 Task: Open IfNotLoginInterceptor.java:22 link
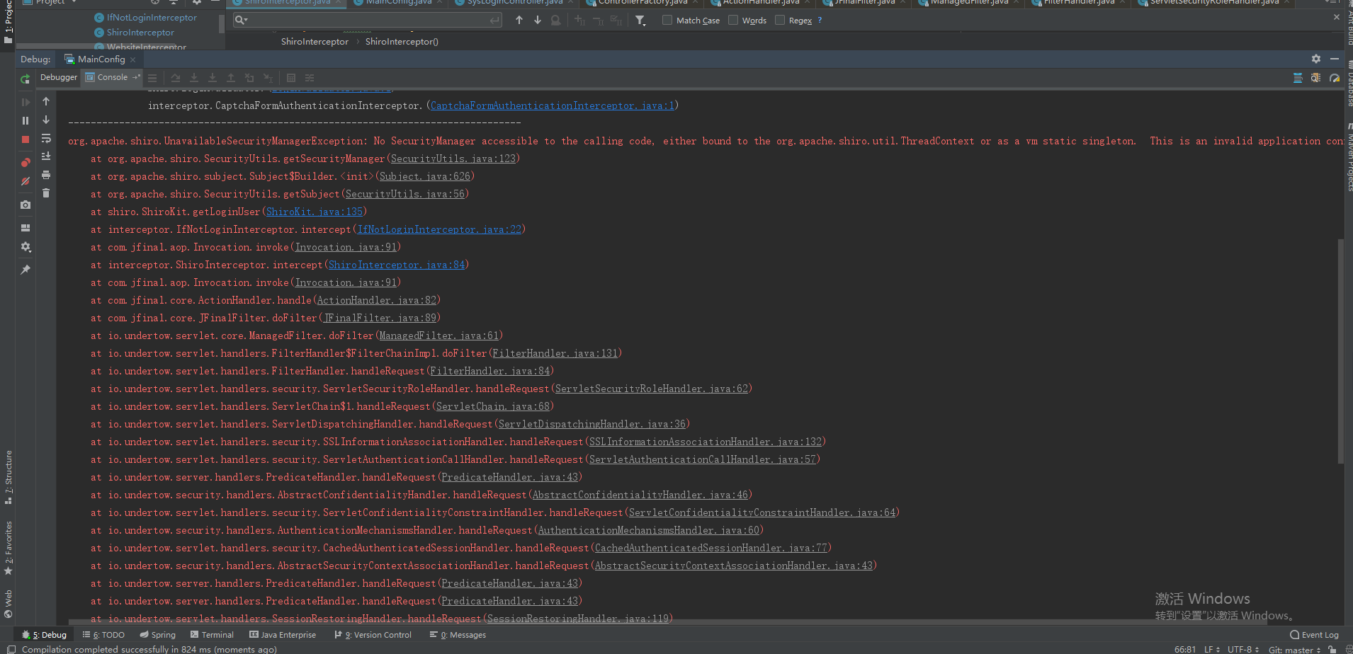click(x=439, y=229)
